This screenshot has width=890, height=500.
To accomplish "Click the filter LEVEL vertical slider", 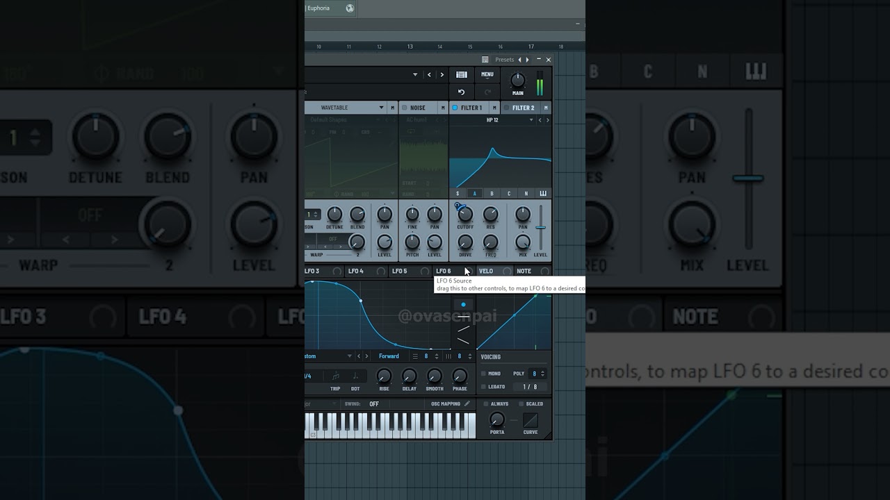I will click(x=540, y=228).
